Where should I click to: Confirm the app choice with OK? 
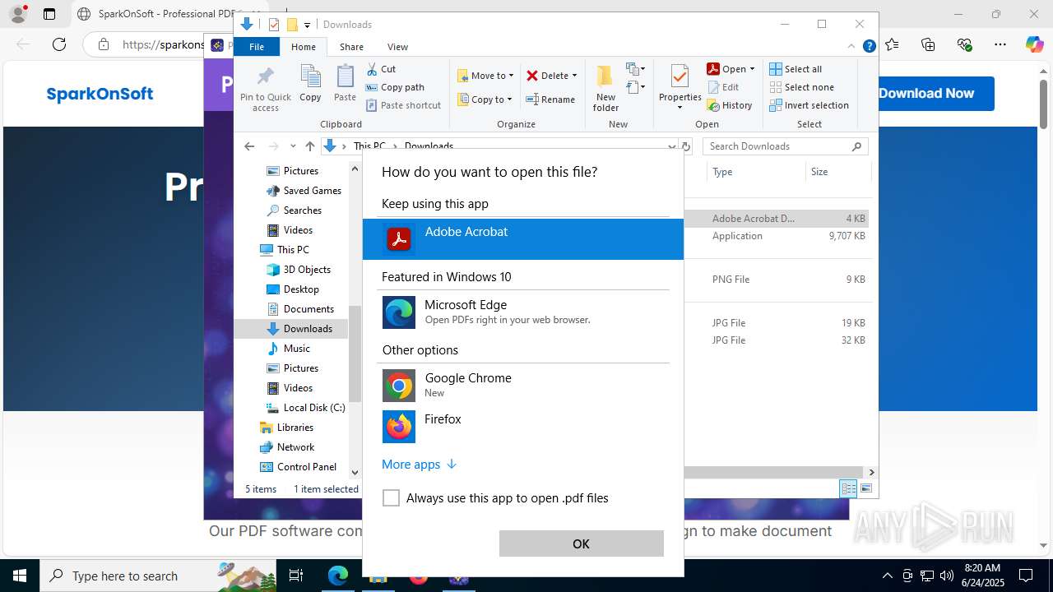(581, 543)
